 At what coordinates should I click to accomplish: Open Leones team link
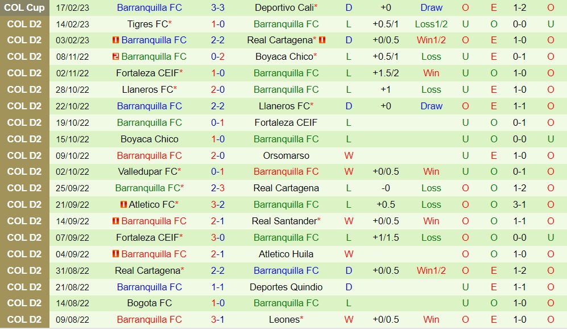(284, 320)
